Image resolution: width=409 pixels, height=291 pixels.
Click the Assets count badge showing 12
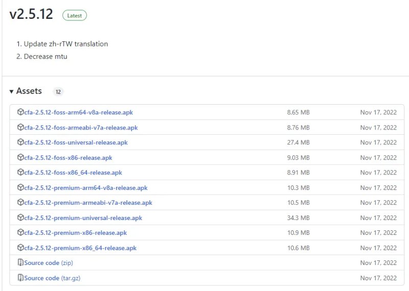[58, 92]
